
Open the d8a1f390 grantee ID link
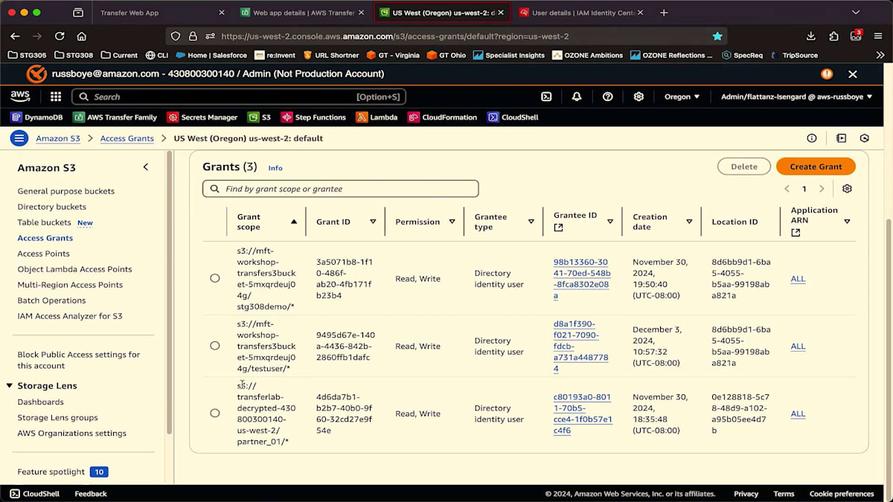coord(581,346)
